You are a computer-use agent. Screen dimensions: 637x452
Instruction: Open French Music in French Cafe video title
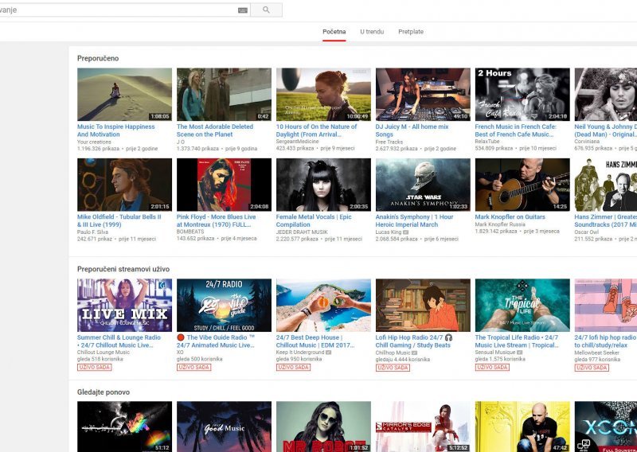click(x=515, y=131)
